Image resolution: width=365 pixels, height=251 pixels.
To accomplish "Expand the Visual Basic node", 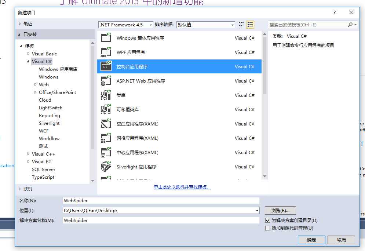I will coord(28,54).
